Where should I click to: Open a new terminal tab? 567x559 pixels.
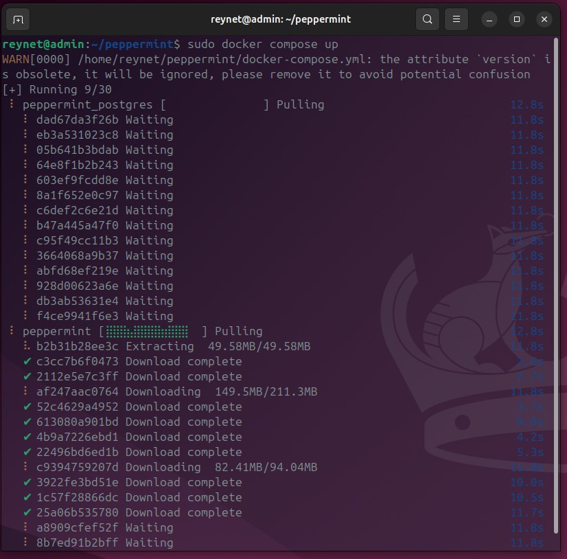pos(18,19)
